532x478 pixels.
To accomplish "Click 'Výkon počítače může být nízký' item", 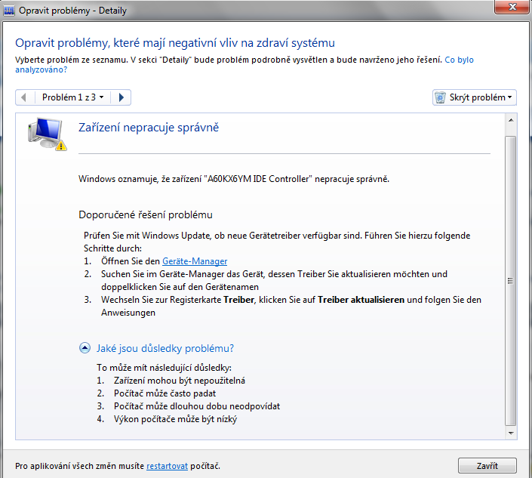I will (x=175, y=419).
